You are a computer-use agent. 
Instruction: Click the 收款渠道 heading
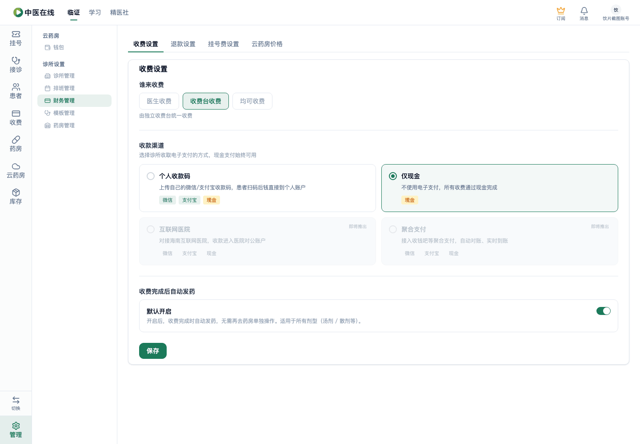coord(152,145)
